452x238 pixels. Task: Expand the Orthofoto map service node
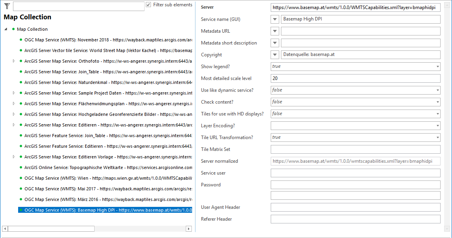tap(14, 61)
